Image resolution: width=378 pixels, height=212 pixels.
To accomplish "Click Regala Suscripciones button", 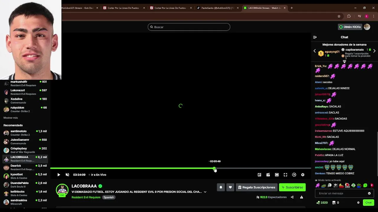I will pos(257,187).
